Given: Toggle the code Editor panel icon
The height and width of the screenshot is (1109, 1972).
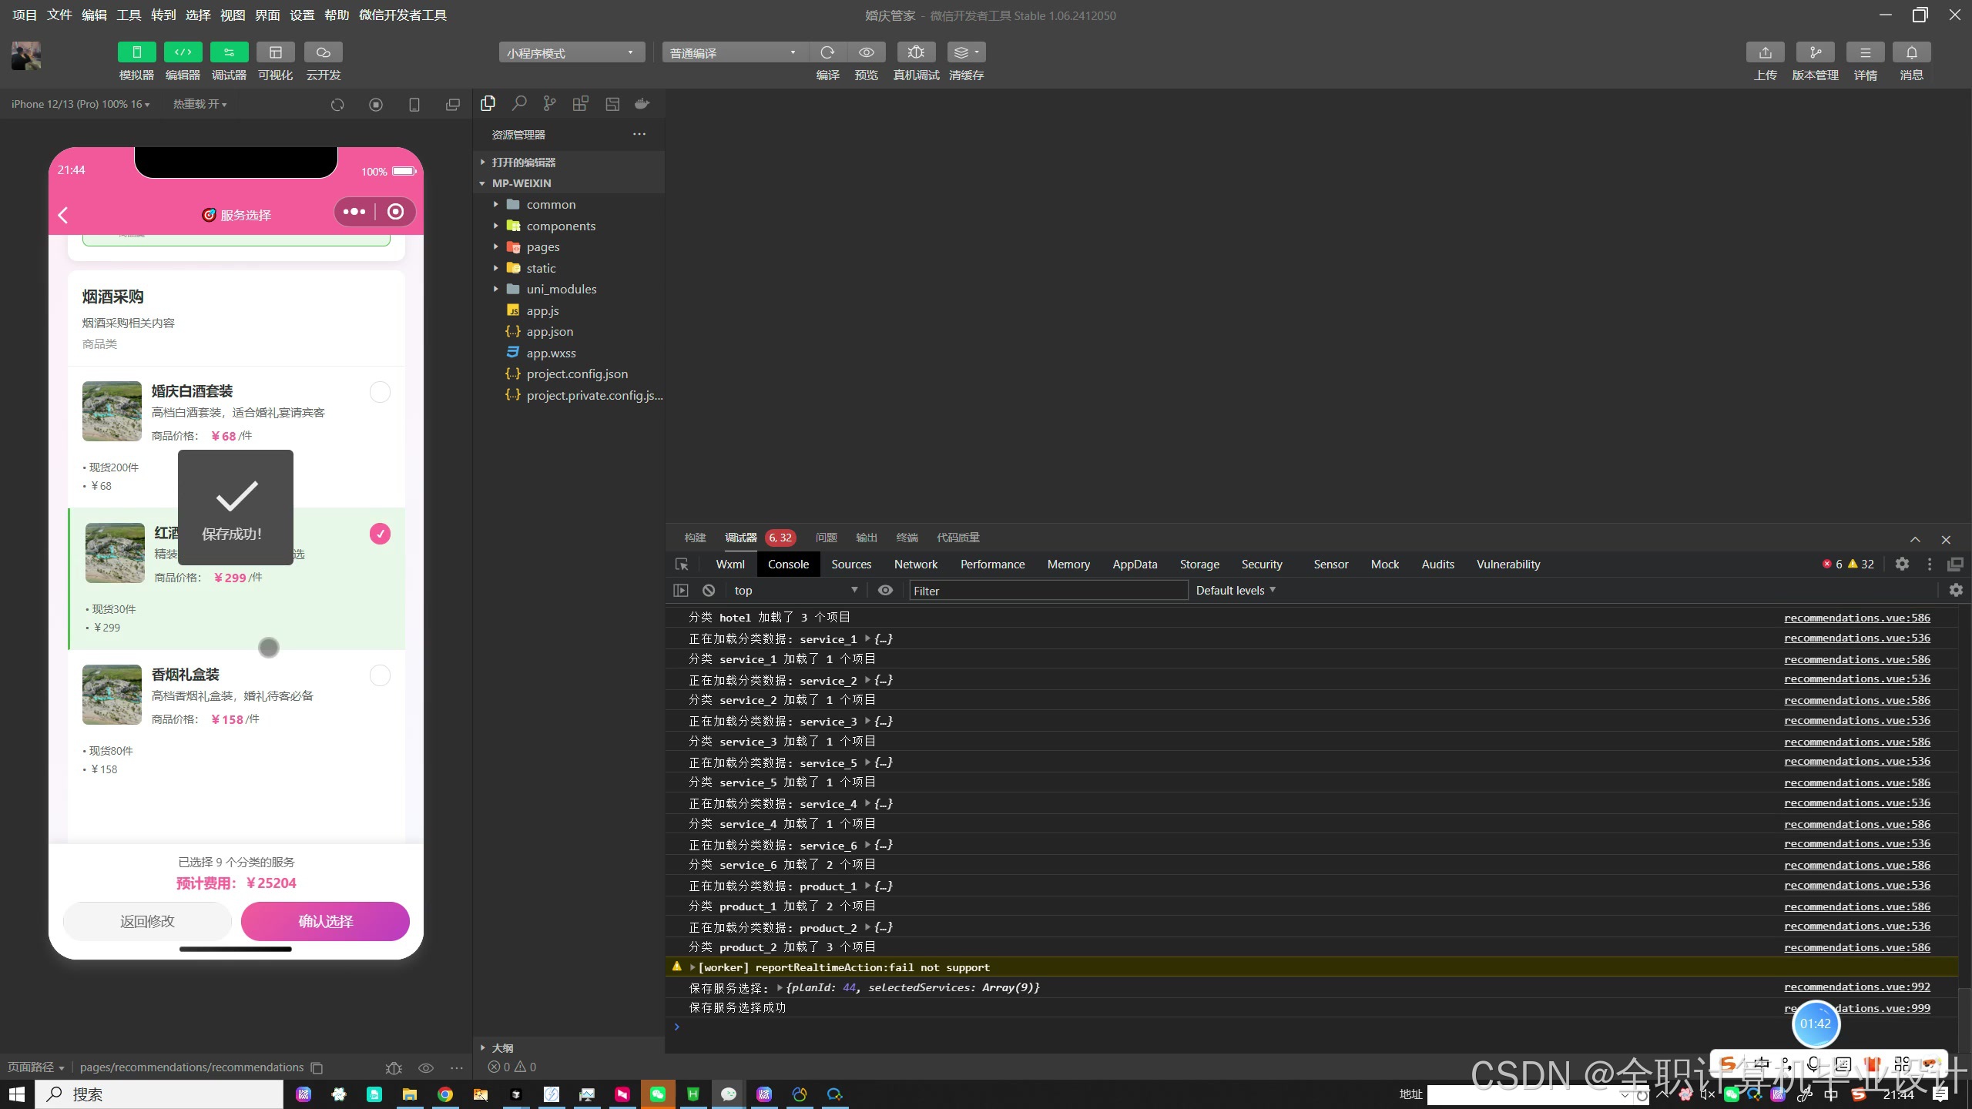Looking at the screenshot, I should (183, 52).
